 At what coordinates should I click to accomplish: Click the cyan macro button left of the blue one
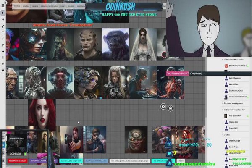[71, 161]
